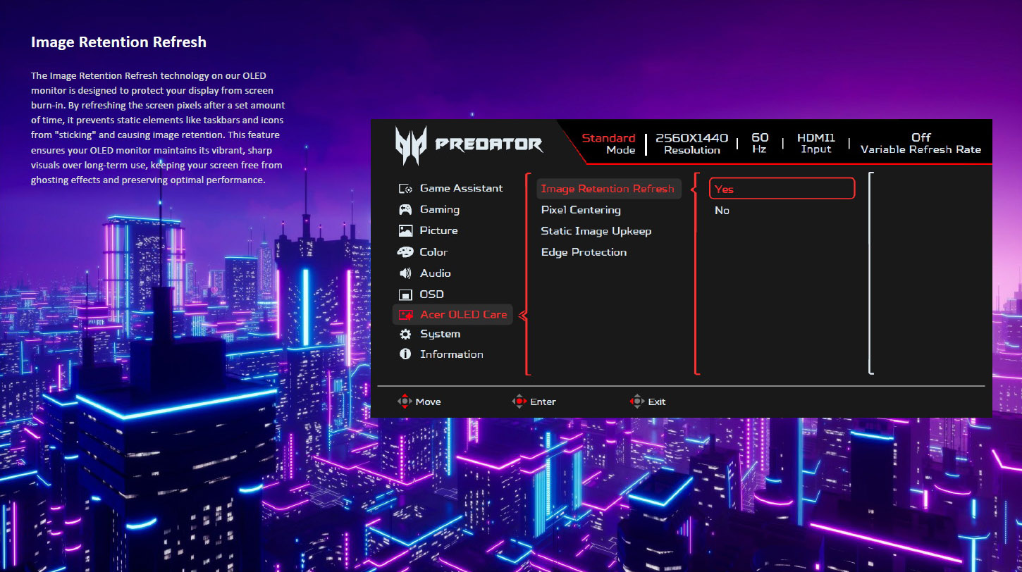The width and height of the screenshot is (1022, 572).
Task: Choose Static Image Upkeep option
Action: point(596,231)
